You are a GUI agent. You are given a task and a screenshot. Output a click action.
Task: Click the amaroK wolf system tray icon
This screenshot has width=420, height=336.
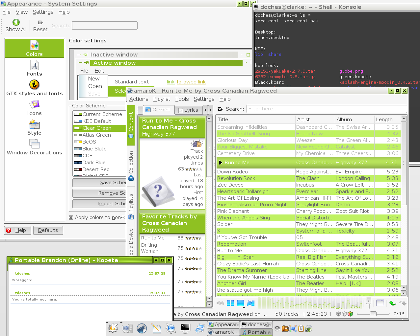308,328
